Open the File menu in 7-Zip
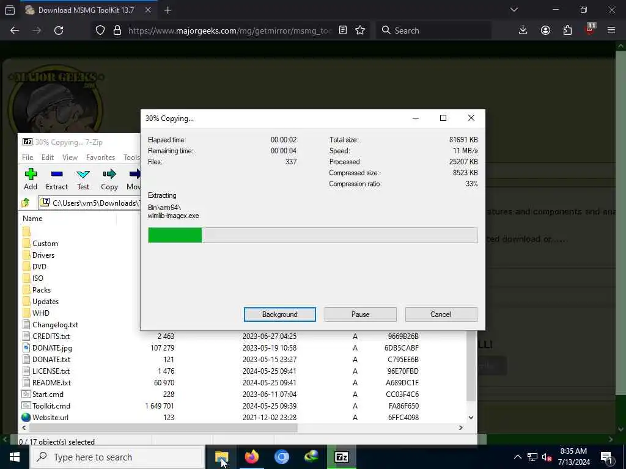Viewport: 626px width, 469px height. (x=28, y=158)
